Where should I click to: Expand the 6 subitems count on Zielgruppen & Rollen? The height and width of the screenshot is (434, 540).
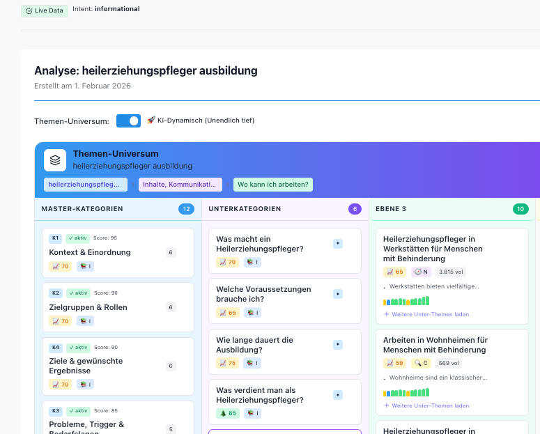[171, 307]
